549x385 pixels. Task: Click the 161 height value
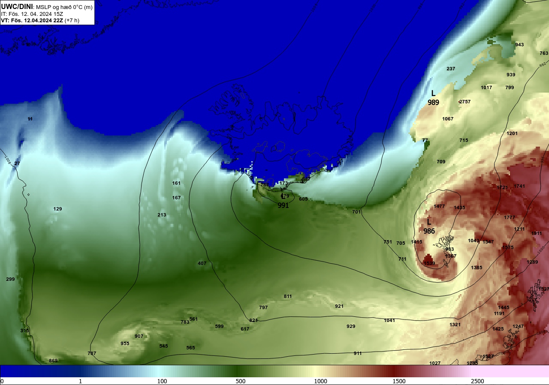point(176,183)
